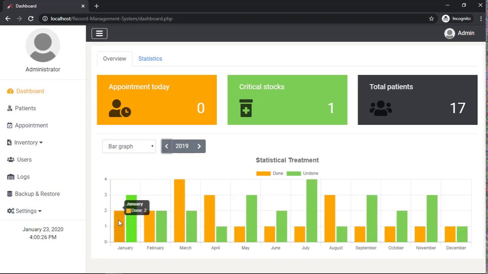Click the November Undone bar
488x274 pixels.
432,218
